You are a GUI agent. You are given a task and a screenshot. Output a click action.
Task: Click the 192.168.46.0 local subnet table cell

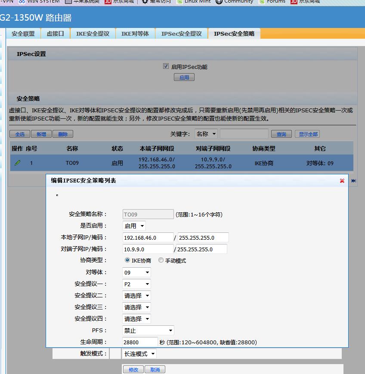pos(157,163)
